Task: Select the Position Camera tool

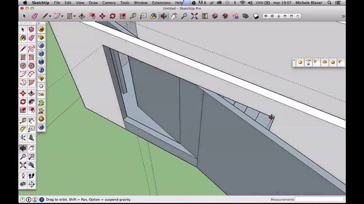Action: pos(23,176)
